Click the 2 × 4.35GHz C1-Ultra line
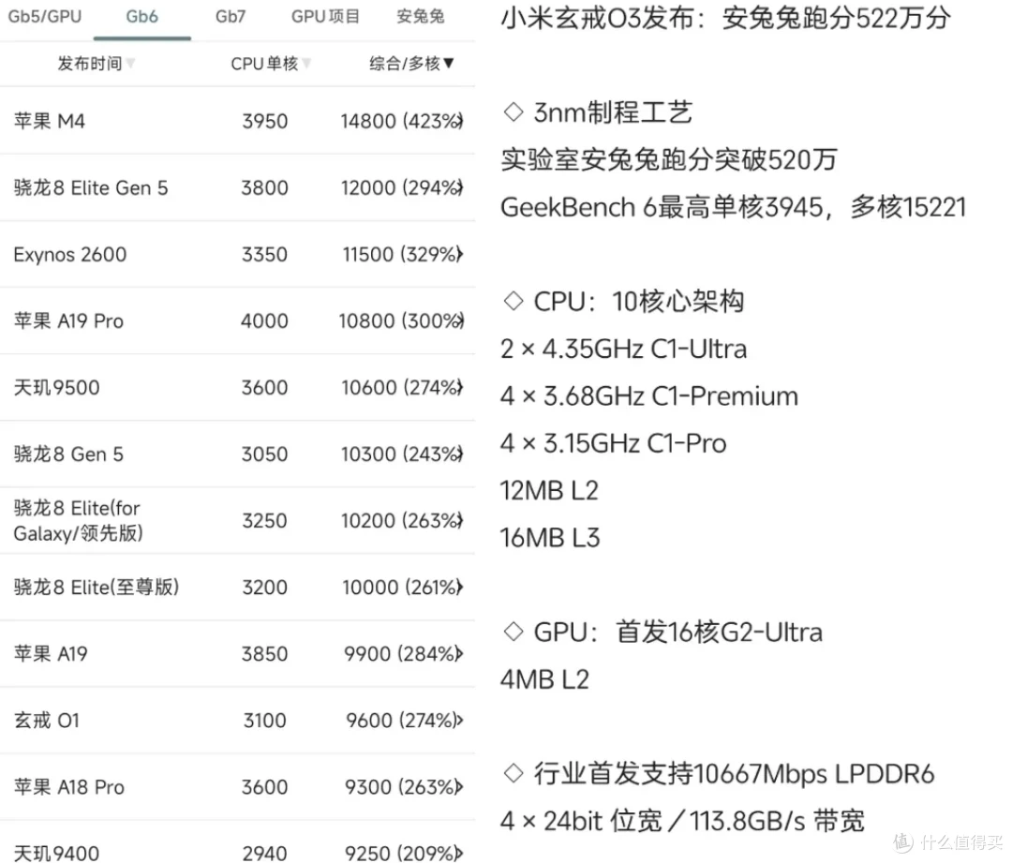This screenshot has height=863, width=1012. click(x=623, y=349)
